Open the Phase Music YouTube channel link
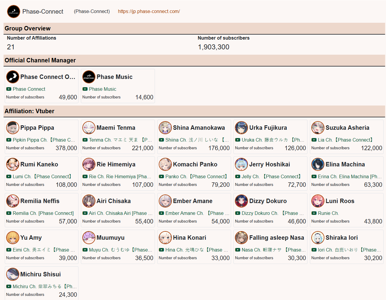This screenshot has height=300, width=386. (x=102, y=89)
